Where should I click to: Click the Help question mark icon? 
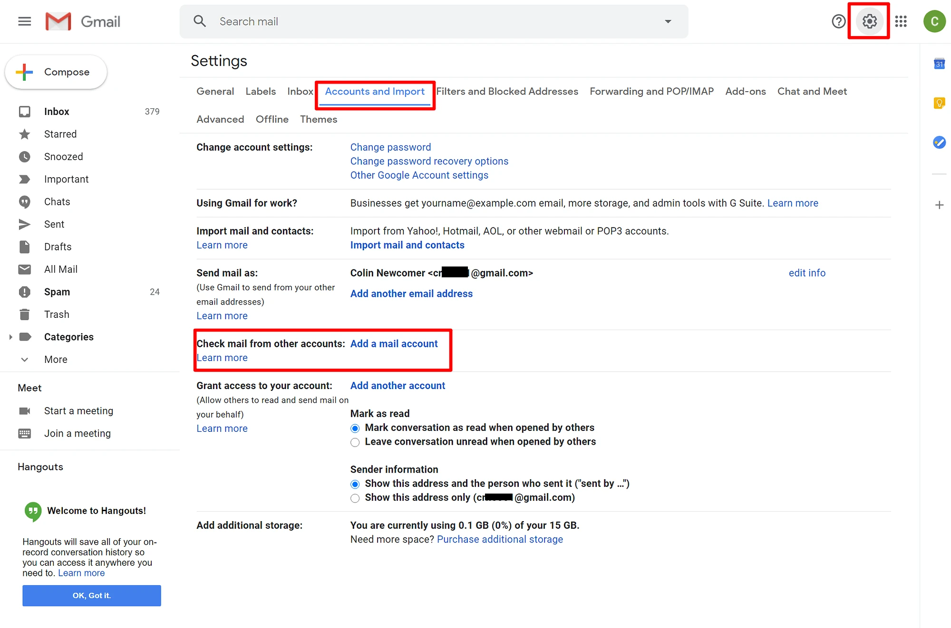(839, 21)
